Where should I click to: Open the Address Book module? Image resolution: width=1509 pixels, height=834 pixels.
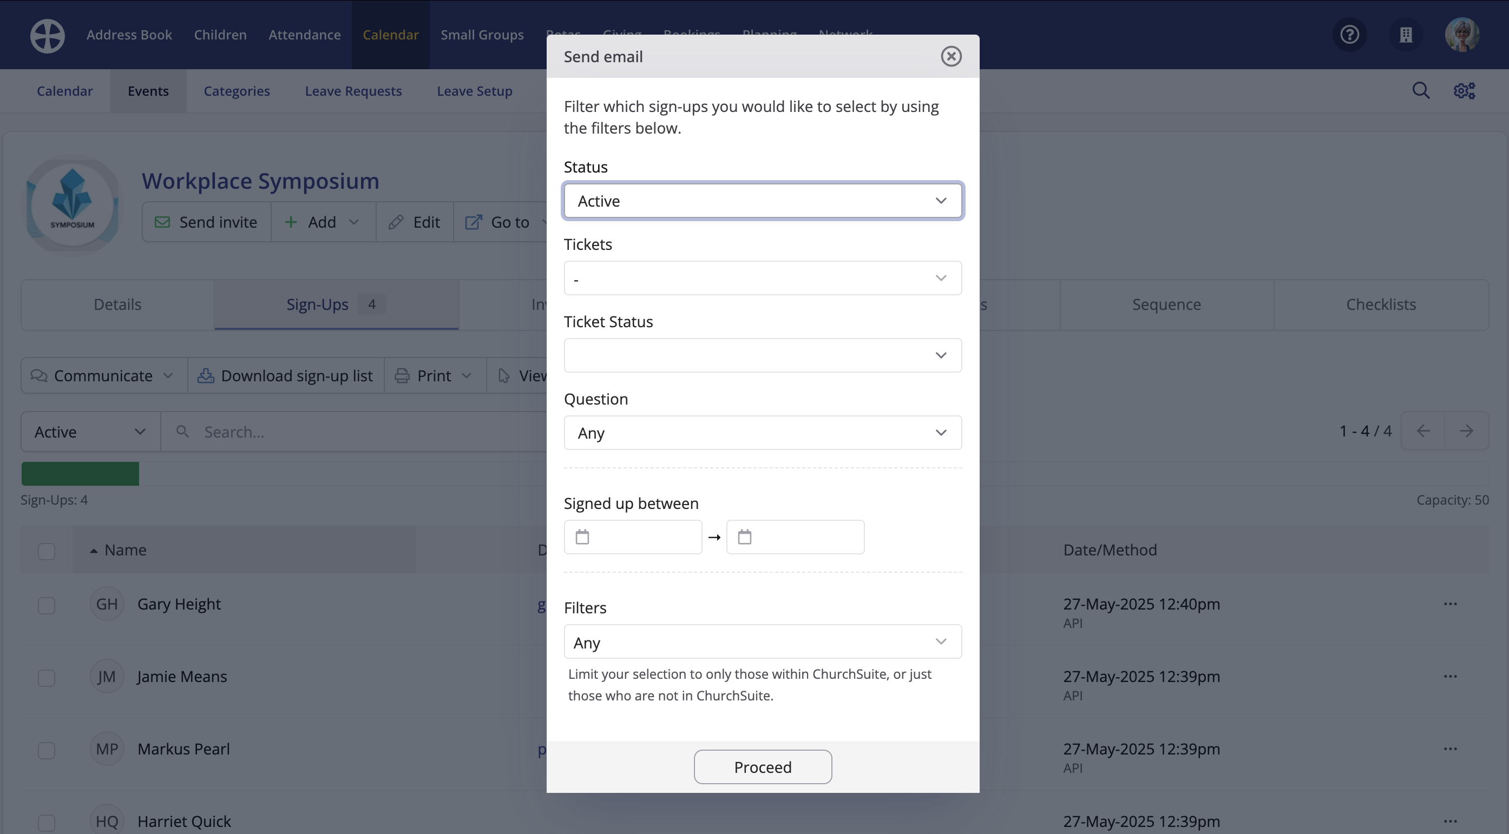[129, 35]
